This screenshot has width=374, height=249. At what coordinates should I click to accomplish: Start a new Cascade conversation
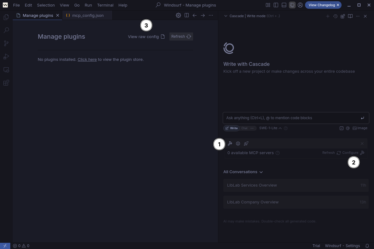328,16
